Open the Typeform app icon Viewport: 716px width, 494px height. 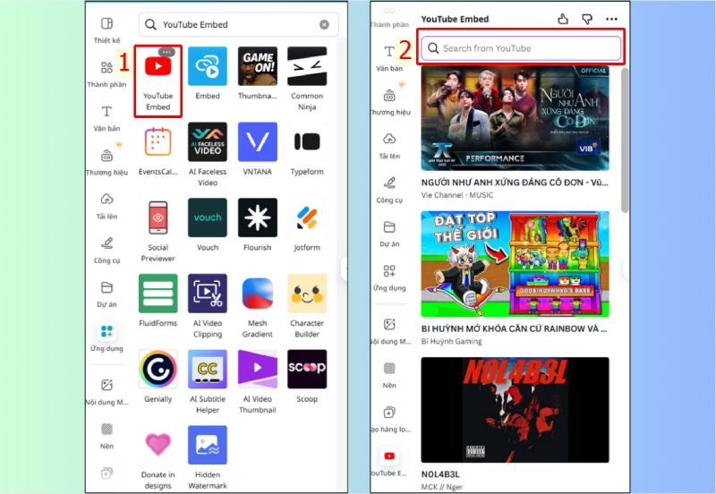[307, 142]
